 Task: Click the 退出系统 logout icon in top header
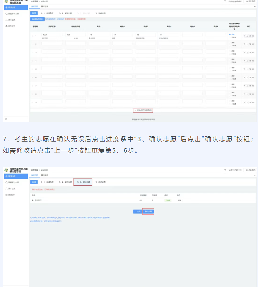247,2
